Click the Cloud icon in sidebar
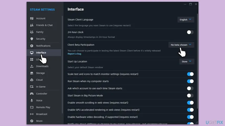The width and height of the screenshot is (225, 126). [x=32, y=80]
